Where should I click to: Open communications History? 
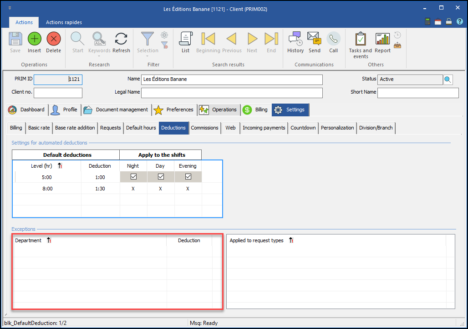coord(295,39)
